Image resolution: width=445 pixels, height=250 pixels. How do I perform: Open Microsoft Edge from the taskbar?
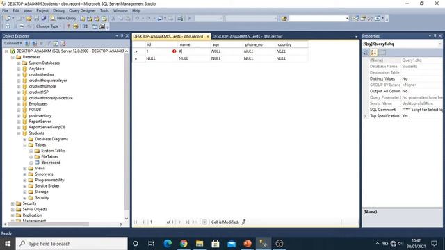pyautogui.click(x=168, y=244)
